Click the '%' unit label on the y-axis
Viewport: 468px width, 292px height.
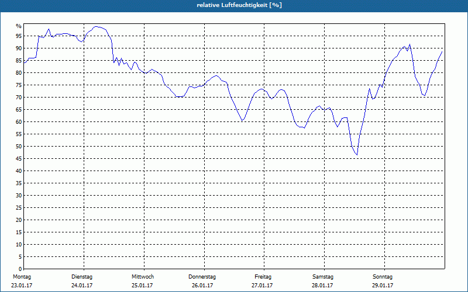click(19, 26)
